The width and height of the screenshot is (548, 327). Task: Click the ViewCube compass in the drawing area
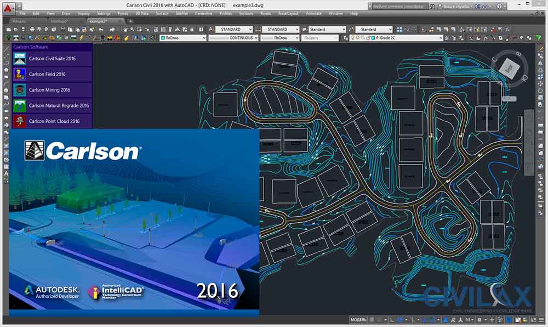coord(511,69)
